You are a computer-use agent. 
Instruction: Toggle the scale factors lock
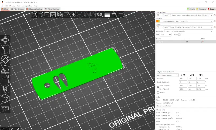[158, 87]
